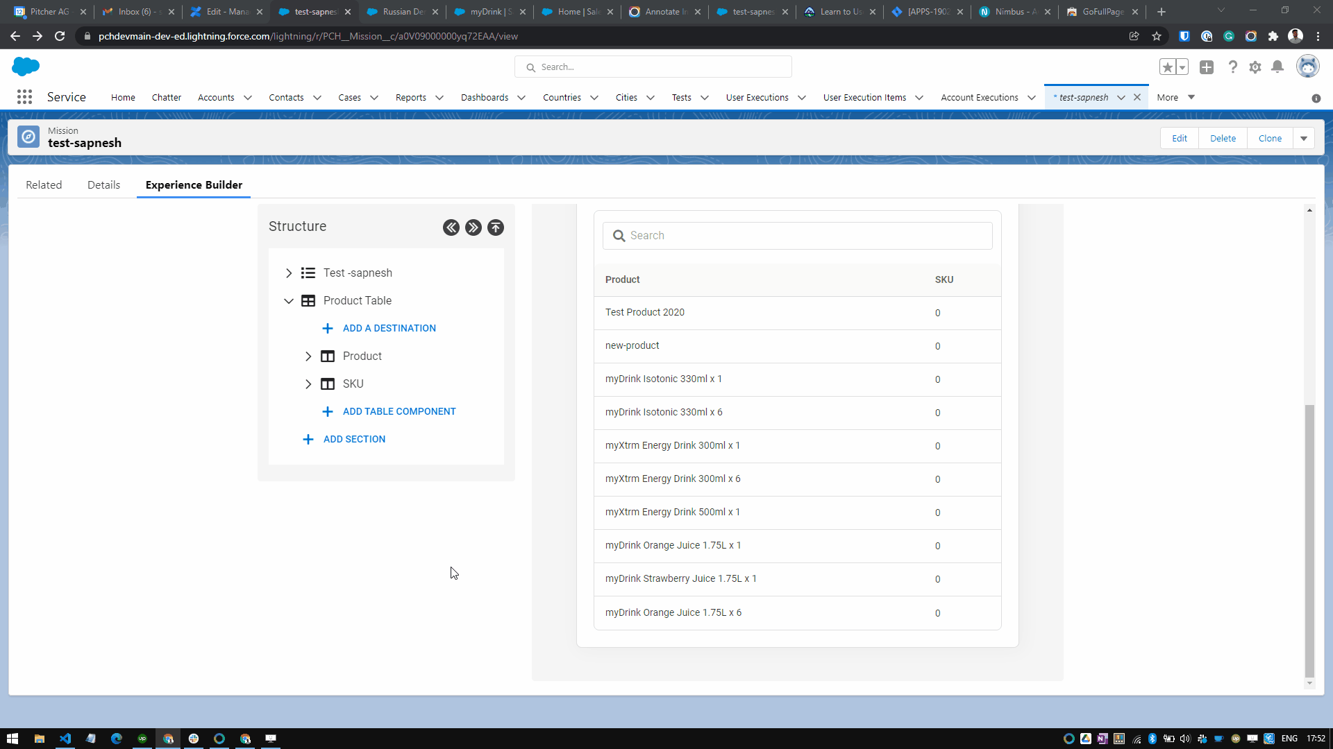Open the Salesforce setup gear icon
This screenshot has width=1333, height=749.
click(x=1255, y=67)
